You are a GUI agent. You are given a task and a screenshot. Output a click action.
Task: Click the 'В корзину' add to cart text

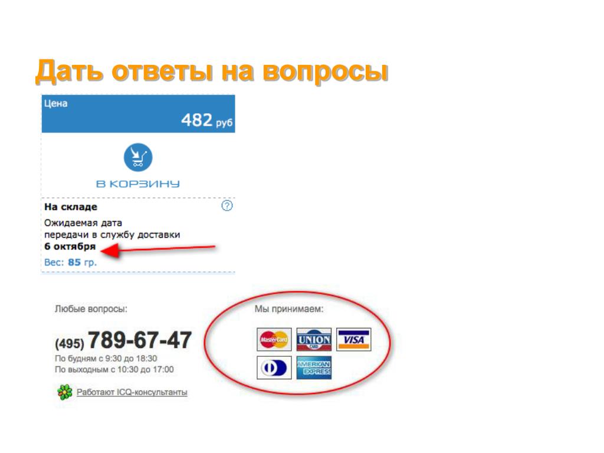coord(138,184)
